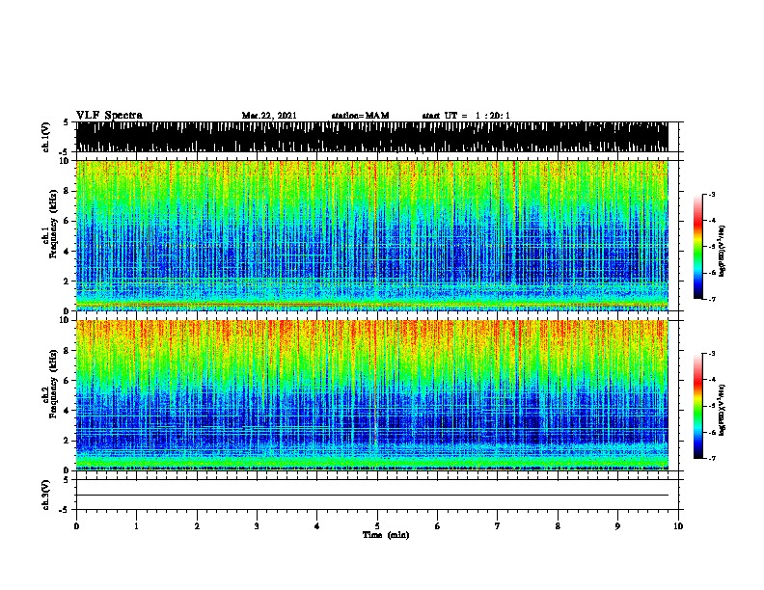Click the "-3" label on upper color bar
Screen dimensions: 764x590
point(712,194)
